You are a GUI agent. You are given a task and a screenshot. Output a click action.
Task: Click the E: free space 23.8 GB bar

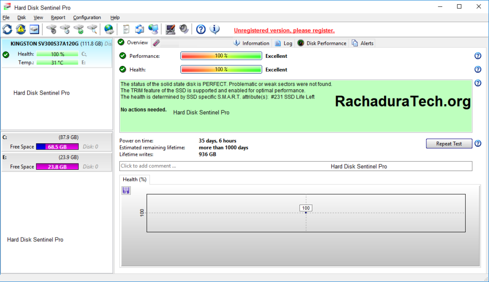(57, 167)
